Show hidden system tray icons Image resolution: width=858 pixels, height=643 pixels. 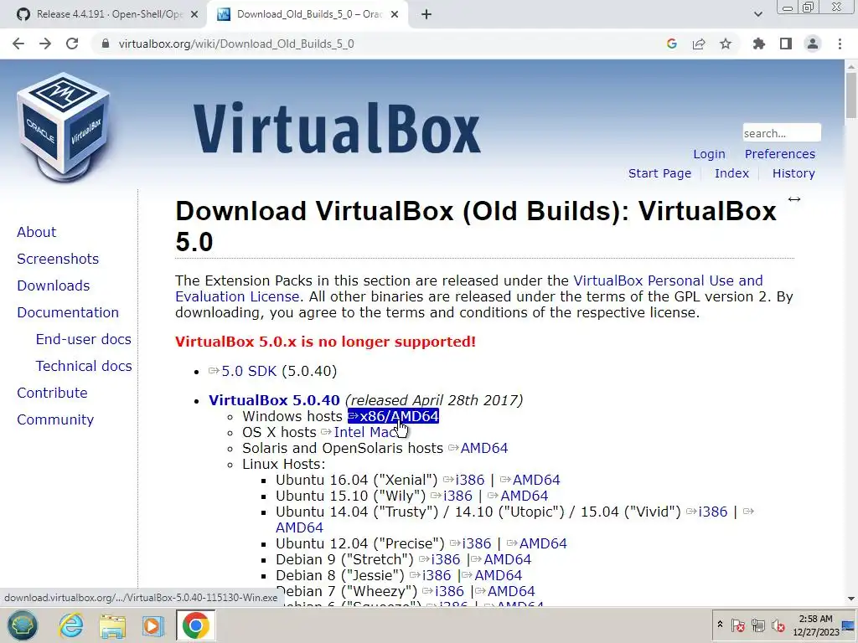click(x=720, y=625)
